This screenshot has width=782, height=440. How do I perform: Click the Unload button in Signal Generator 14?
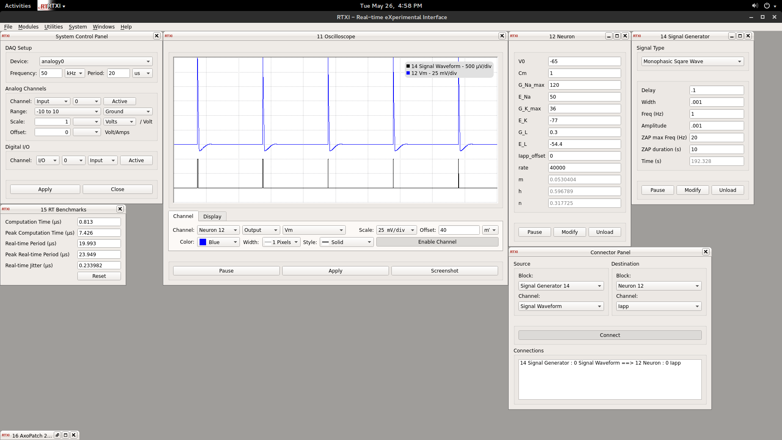[727, 189]
